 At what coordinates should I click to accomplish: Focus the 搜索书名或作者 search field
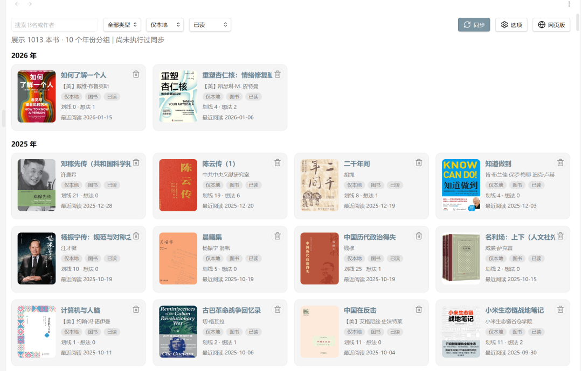[54, 25]
